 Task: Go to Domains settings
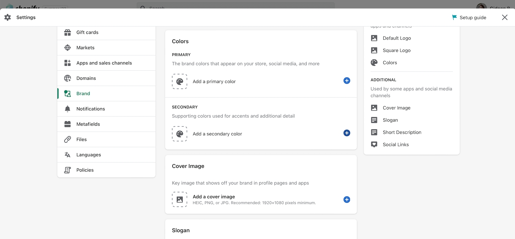pos(86,78)
